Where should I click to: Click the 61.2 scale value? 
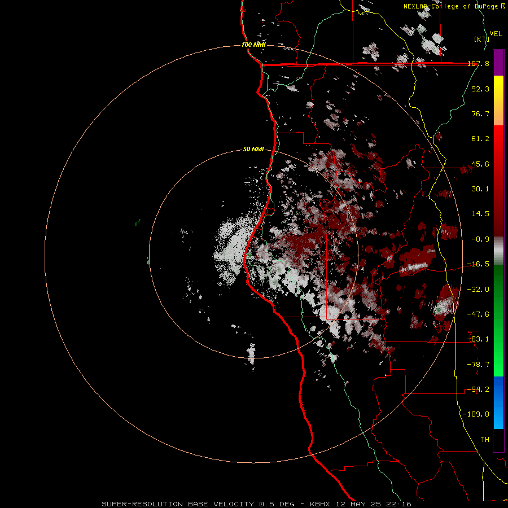[480, 139]
